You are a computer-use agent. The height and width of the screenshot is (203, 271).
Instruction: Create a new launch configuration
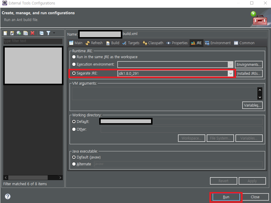[x=5, y=33]
